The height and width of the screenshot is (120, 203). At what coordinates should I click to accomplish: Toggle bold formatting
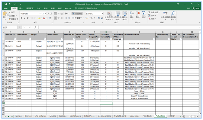[x=21, y=18]
